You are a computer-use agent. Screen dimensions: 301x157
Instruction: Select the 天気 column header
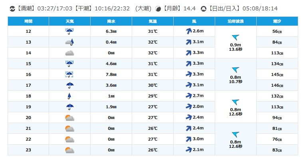[70, 21]
